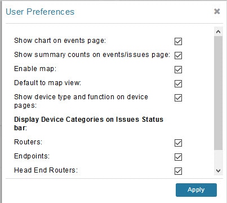Click the scrollbar down arrow

pos(218,171)
